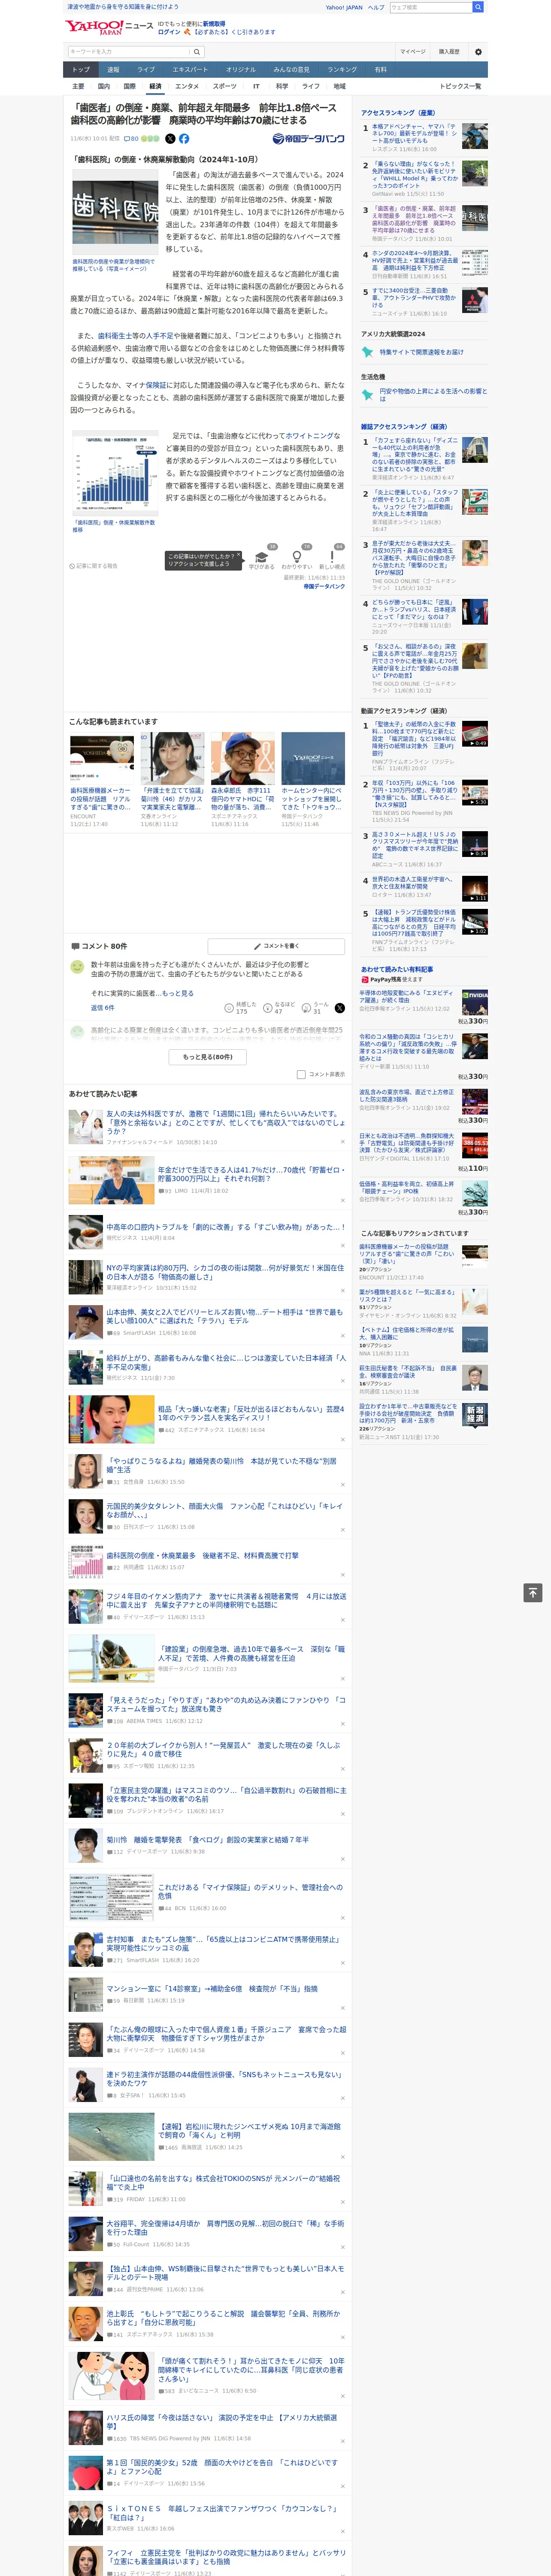
Task: Click the なるほど reaction on comment
Action: coord(268,1008)
